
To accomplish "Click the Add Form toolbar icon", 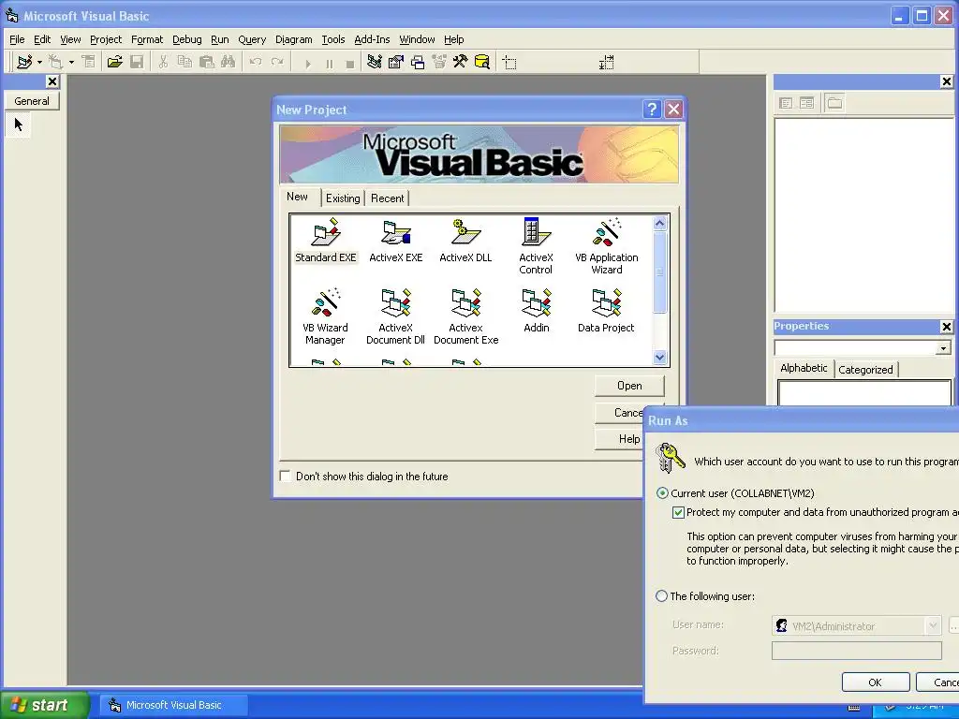I will coord(55,63).
